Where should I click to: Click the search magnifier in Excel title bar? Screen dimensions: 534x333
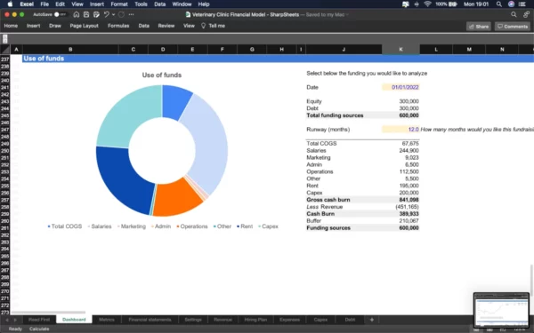514,14
